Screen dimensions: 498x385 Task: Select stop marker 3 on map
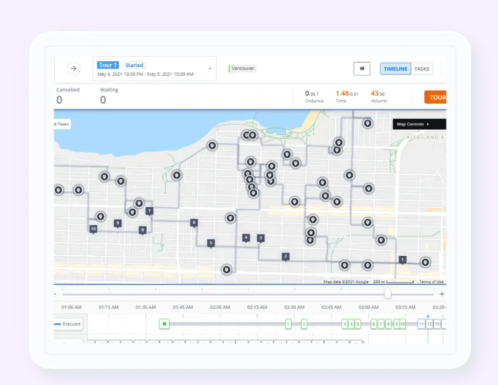point(261,238)
